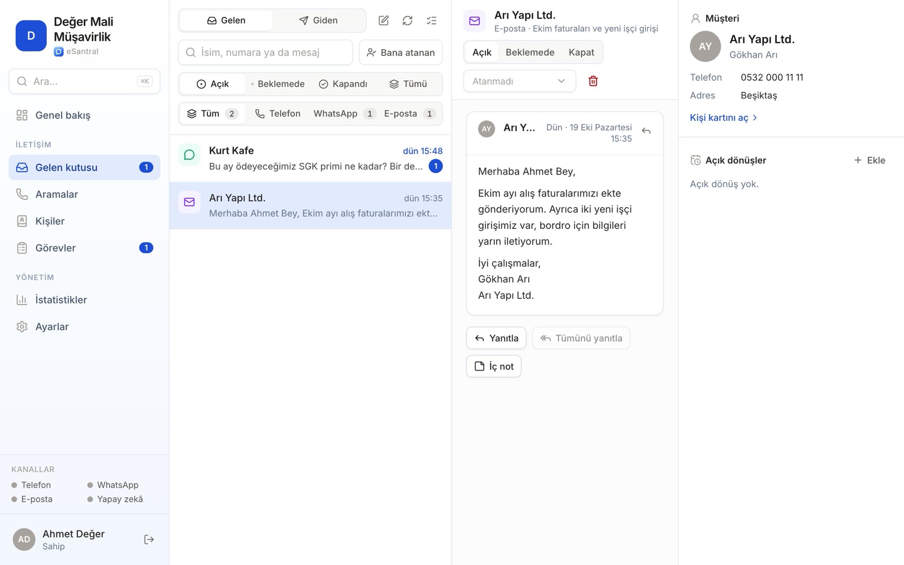Filter by Telefon channel
904x565 pixels.
(x=277, y=114)
